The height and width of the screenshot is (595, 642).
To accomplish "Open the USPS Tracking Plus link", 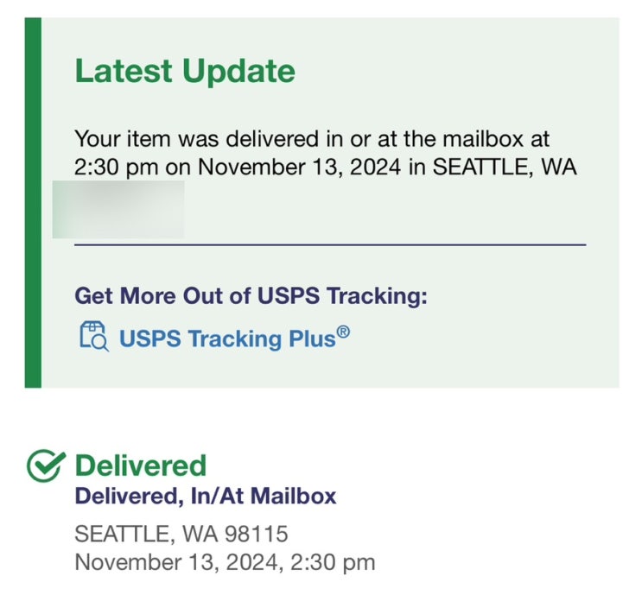I will 226,339.
